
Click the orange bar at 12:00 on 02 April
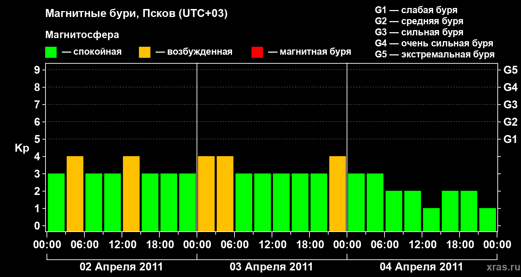pos(131,194)
